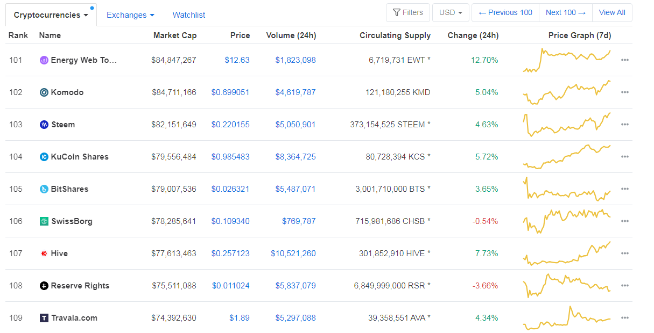Click the Travala.com coin logo
The height and width of the screenshot is (333, 654).
pos(44,318)
